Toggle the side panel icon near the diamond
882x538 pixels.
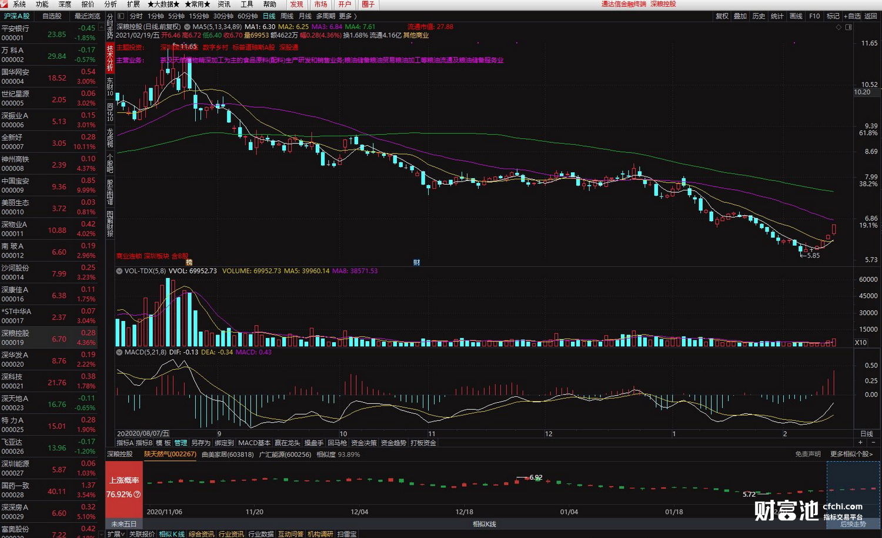848,27
